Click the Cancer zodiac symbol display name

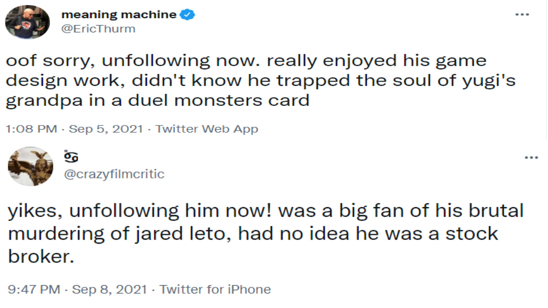click(x=71, y=157)
